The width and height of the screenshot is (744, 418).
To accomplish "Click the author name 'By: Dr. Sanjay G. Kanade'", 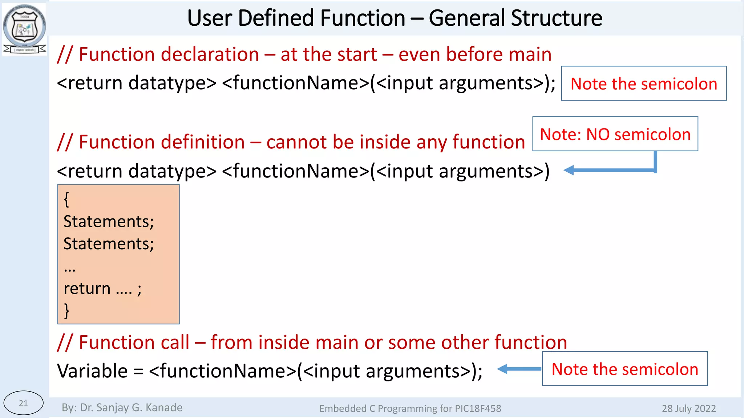I will coord(122,407).
